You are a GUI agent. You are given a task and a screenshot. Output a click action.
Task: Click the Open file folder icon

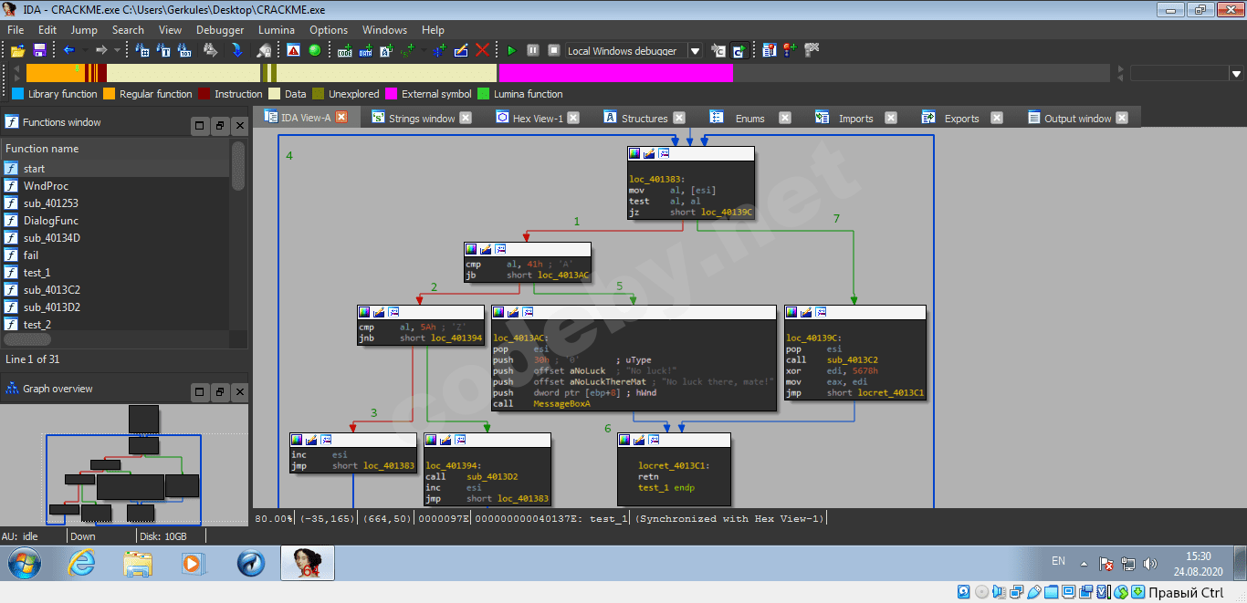(x=17, y=51)
